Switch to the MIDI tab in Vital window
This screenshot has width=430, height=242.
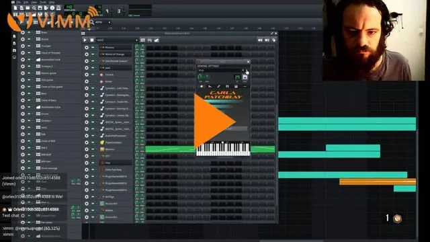point(236,87)
